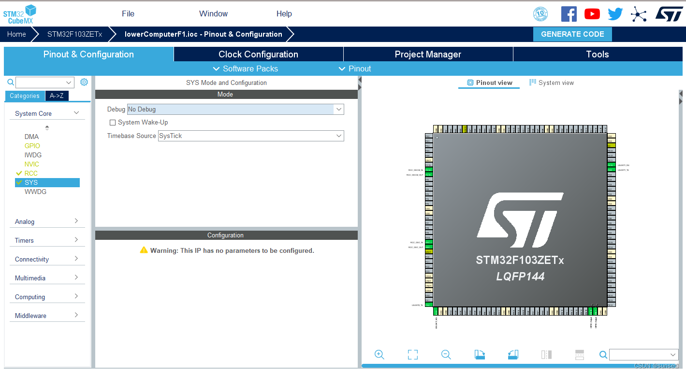
Task: Click the pin labeled RCC_OSC32_IN
Action: click(428, 170)
